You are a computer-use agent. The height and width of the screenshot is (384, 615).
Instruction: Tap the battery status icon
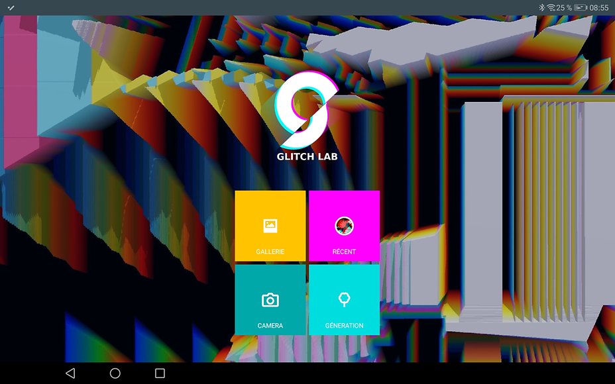pos(581,7)
